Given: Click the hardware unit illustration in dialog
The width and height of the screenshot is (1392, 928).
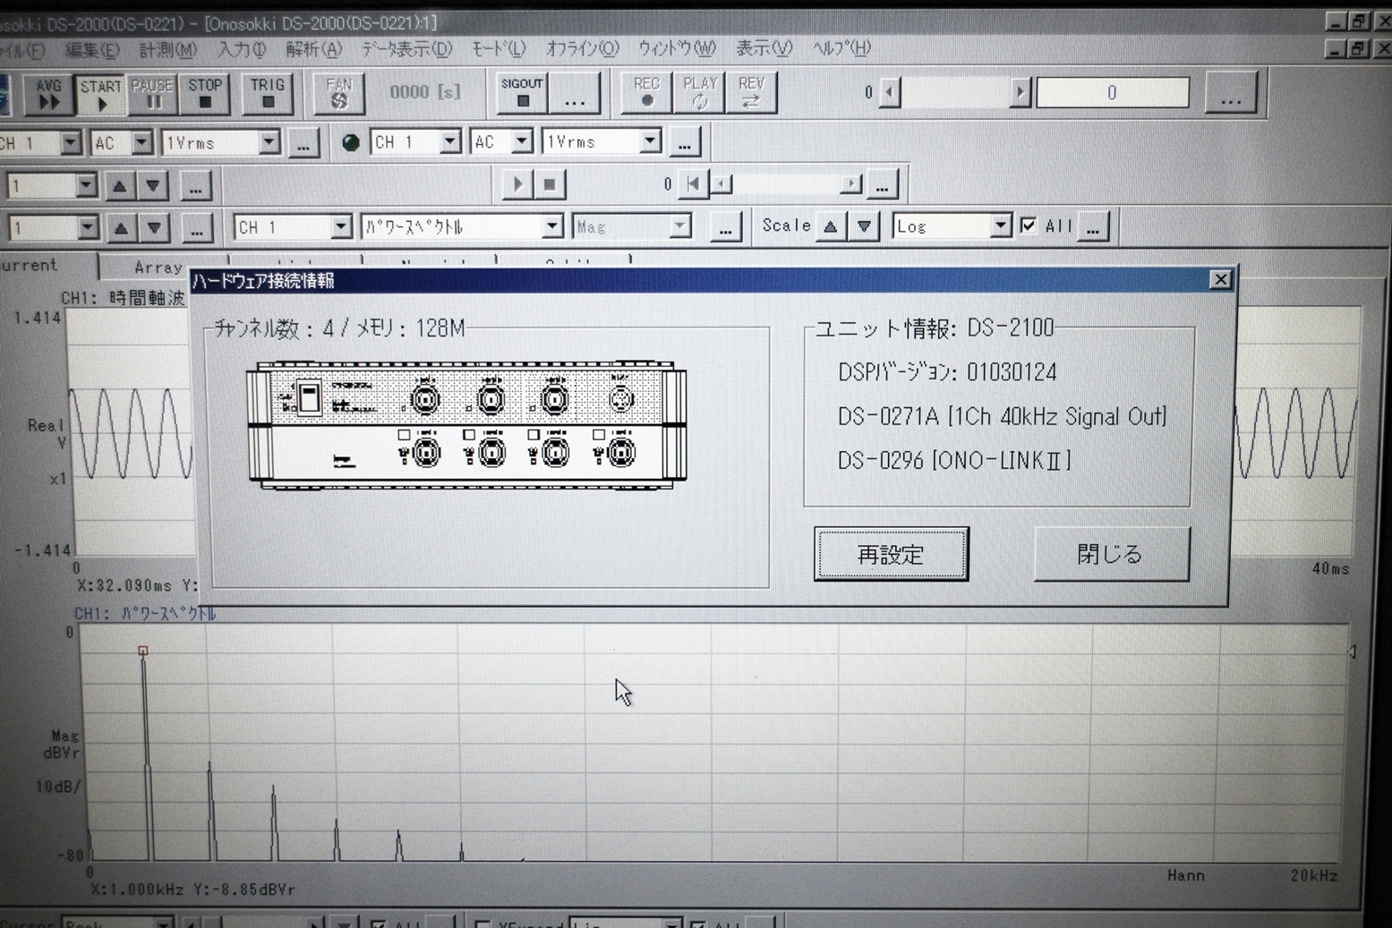Looking at the screenshot, I should click(467, 425).
